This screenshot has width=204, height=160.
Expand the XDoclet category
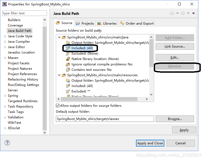coord(5,128)
